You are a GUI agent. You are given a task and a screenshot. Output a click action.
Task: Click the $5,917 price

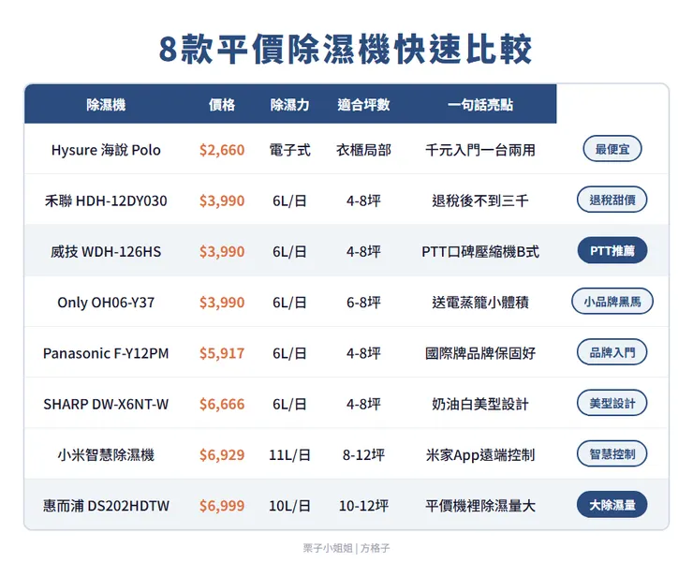click(222, 353)
